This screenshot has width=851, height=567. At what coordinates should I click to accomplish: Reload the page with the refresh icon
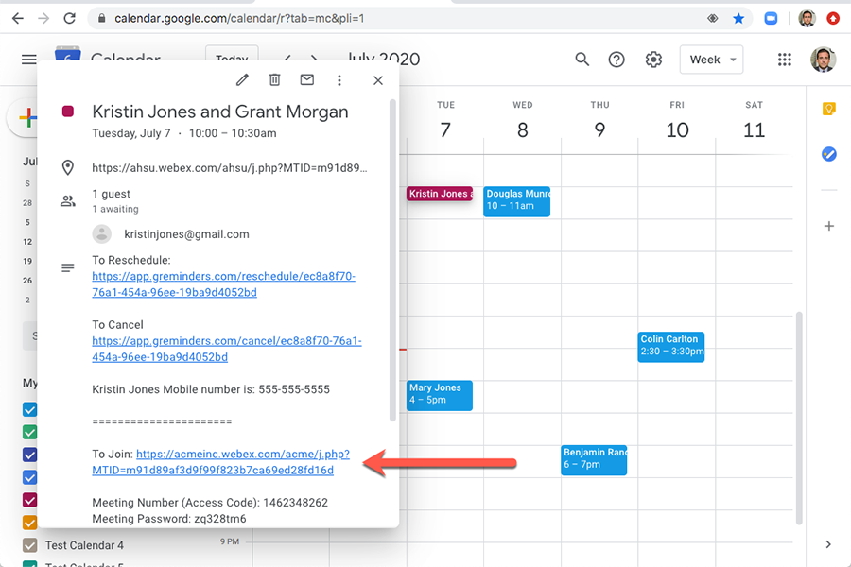point(69,19)
